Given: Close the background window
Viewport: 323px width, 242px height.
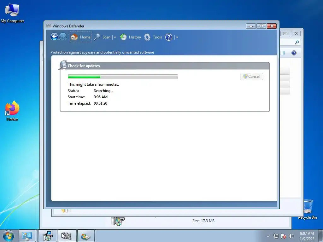Looking at the screenshot, I should [x=296, y=33].
